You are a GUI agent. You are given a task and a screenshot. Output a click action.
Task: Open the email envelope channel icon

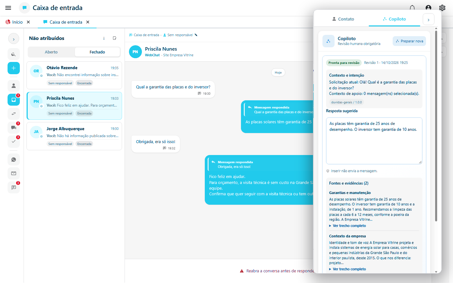pyautogui.click(x=14, y=173)
